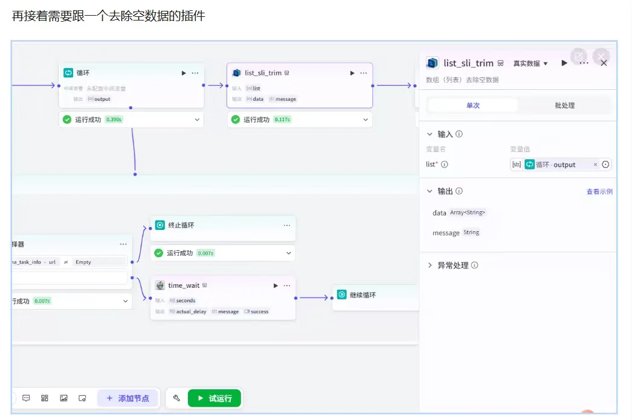The image size is (632, 420).
Task: Open the selector node's three-dot menu
Action: tap(123, 244)
